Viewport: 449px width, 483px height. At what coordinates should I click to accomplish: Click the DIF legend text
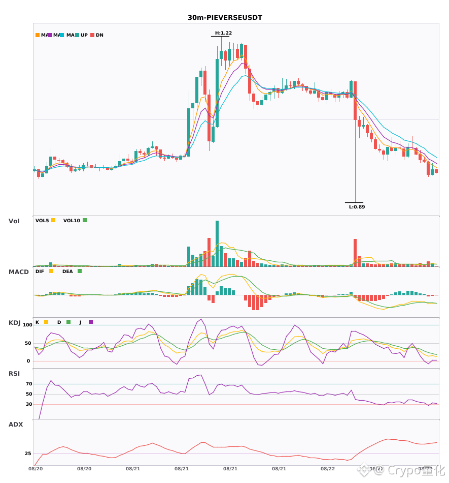(40, 271)
